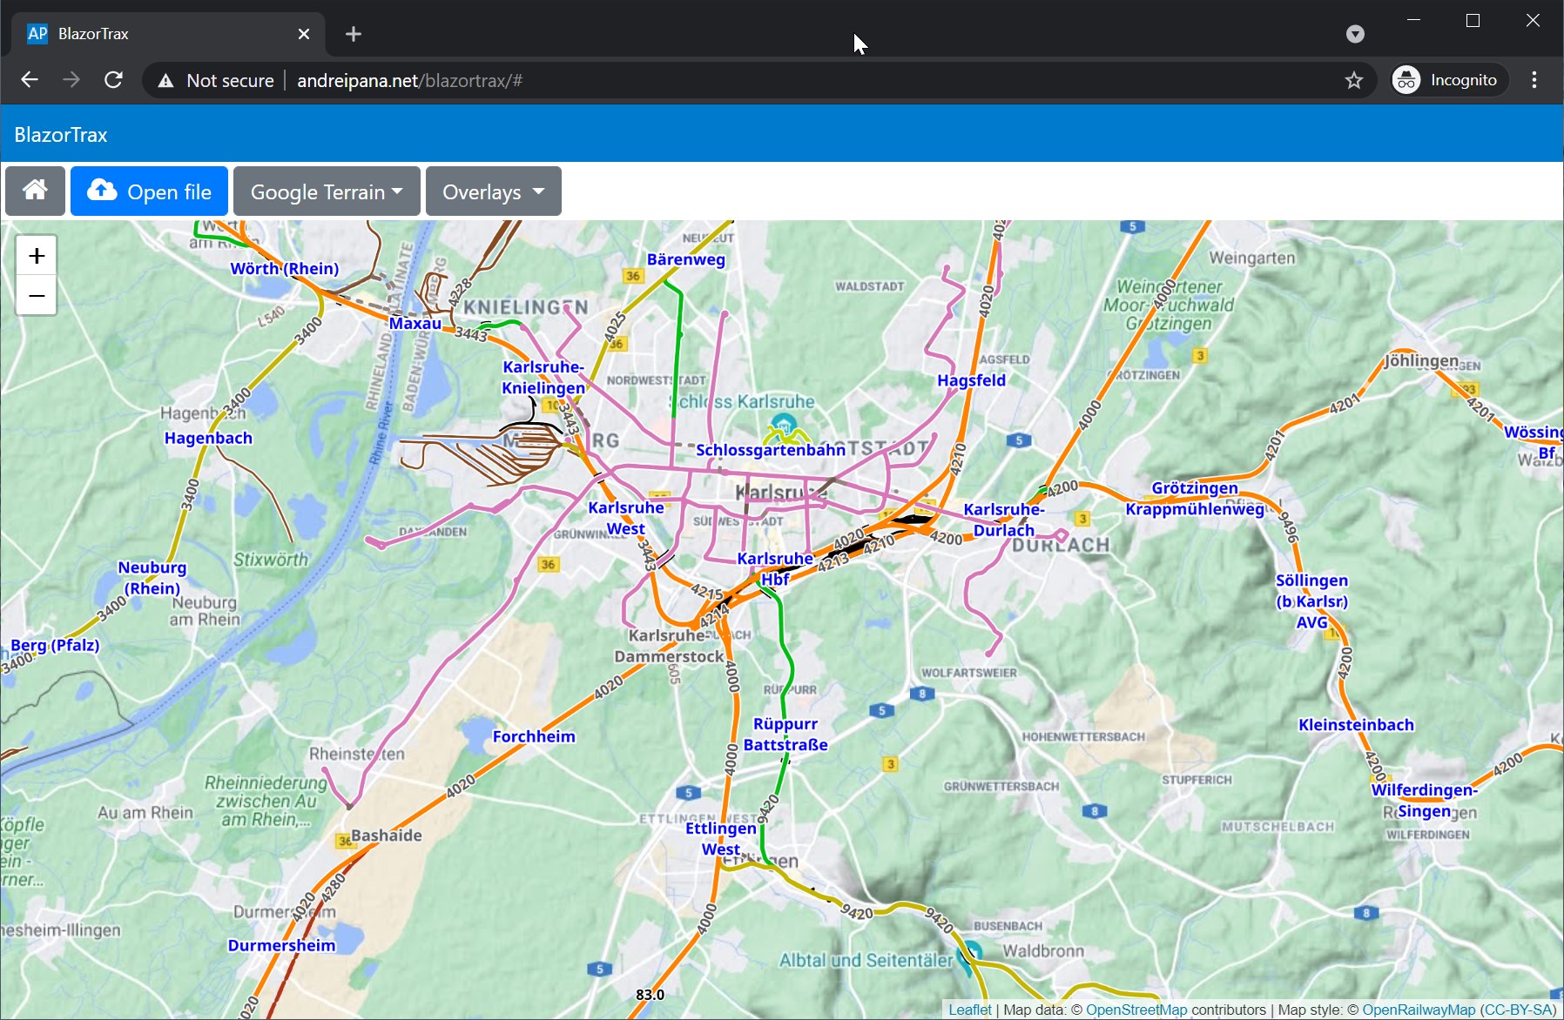Screen dimensions: 1564x1020
Task: Open the Leaflet attribution link
Action: [x=969, y=1010]
